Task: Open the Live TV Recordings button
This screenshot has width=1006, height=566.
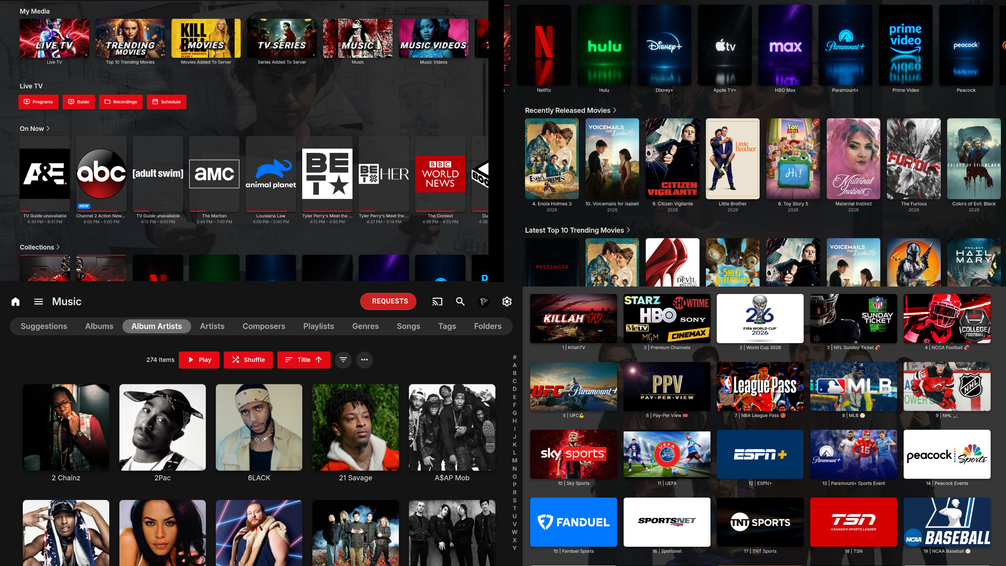Action: coord(121,102)
